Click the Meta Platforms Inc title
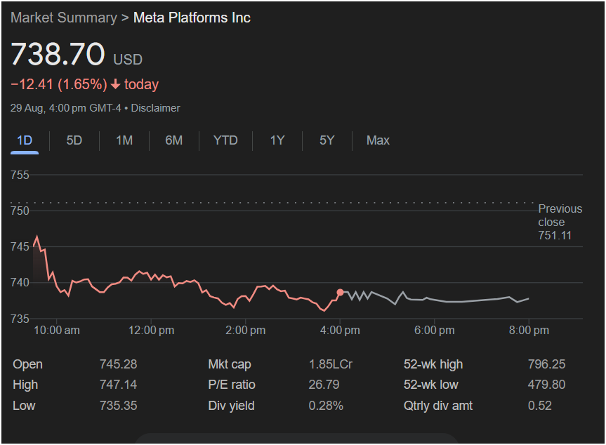Screen dimensions: 606x445 pos(192,18)
